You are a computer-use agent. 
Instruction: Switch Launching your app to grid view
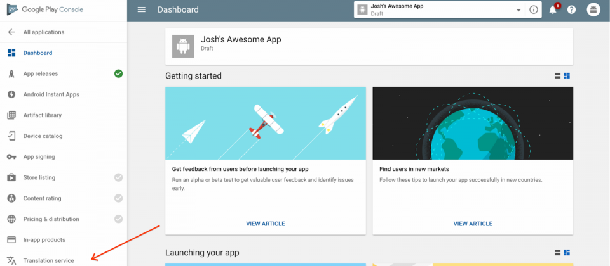pos(567,253)
